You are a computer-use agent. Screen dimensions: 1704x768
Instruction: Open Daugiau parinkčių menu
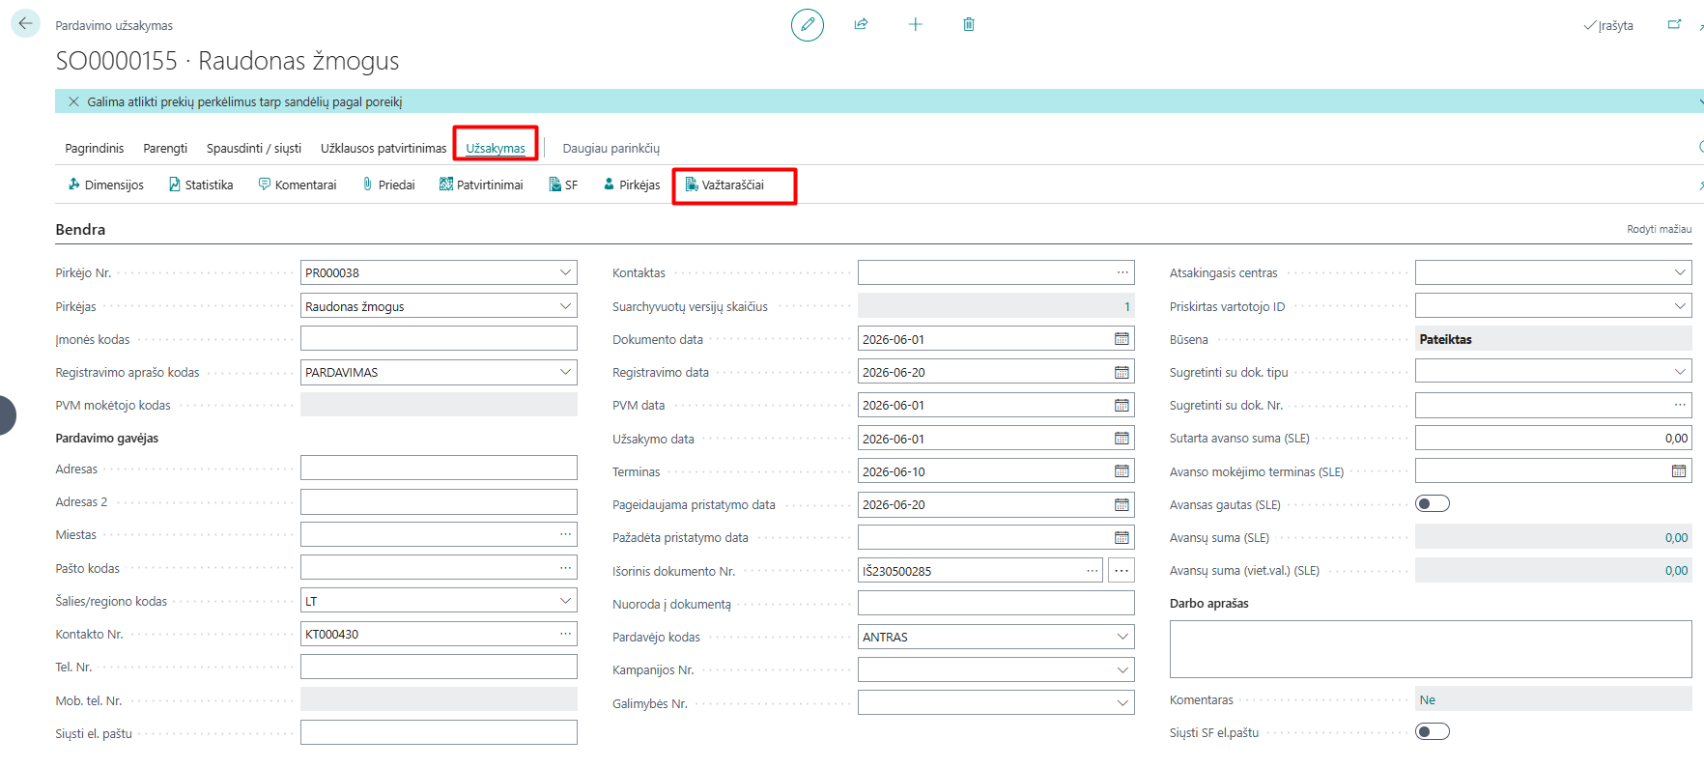pyautogui.click(x=611, y=148)
